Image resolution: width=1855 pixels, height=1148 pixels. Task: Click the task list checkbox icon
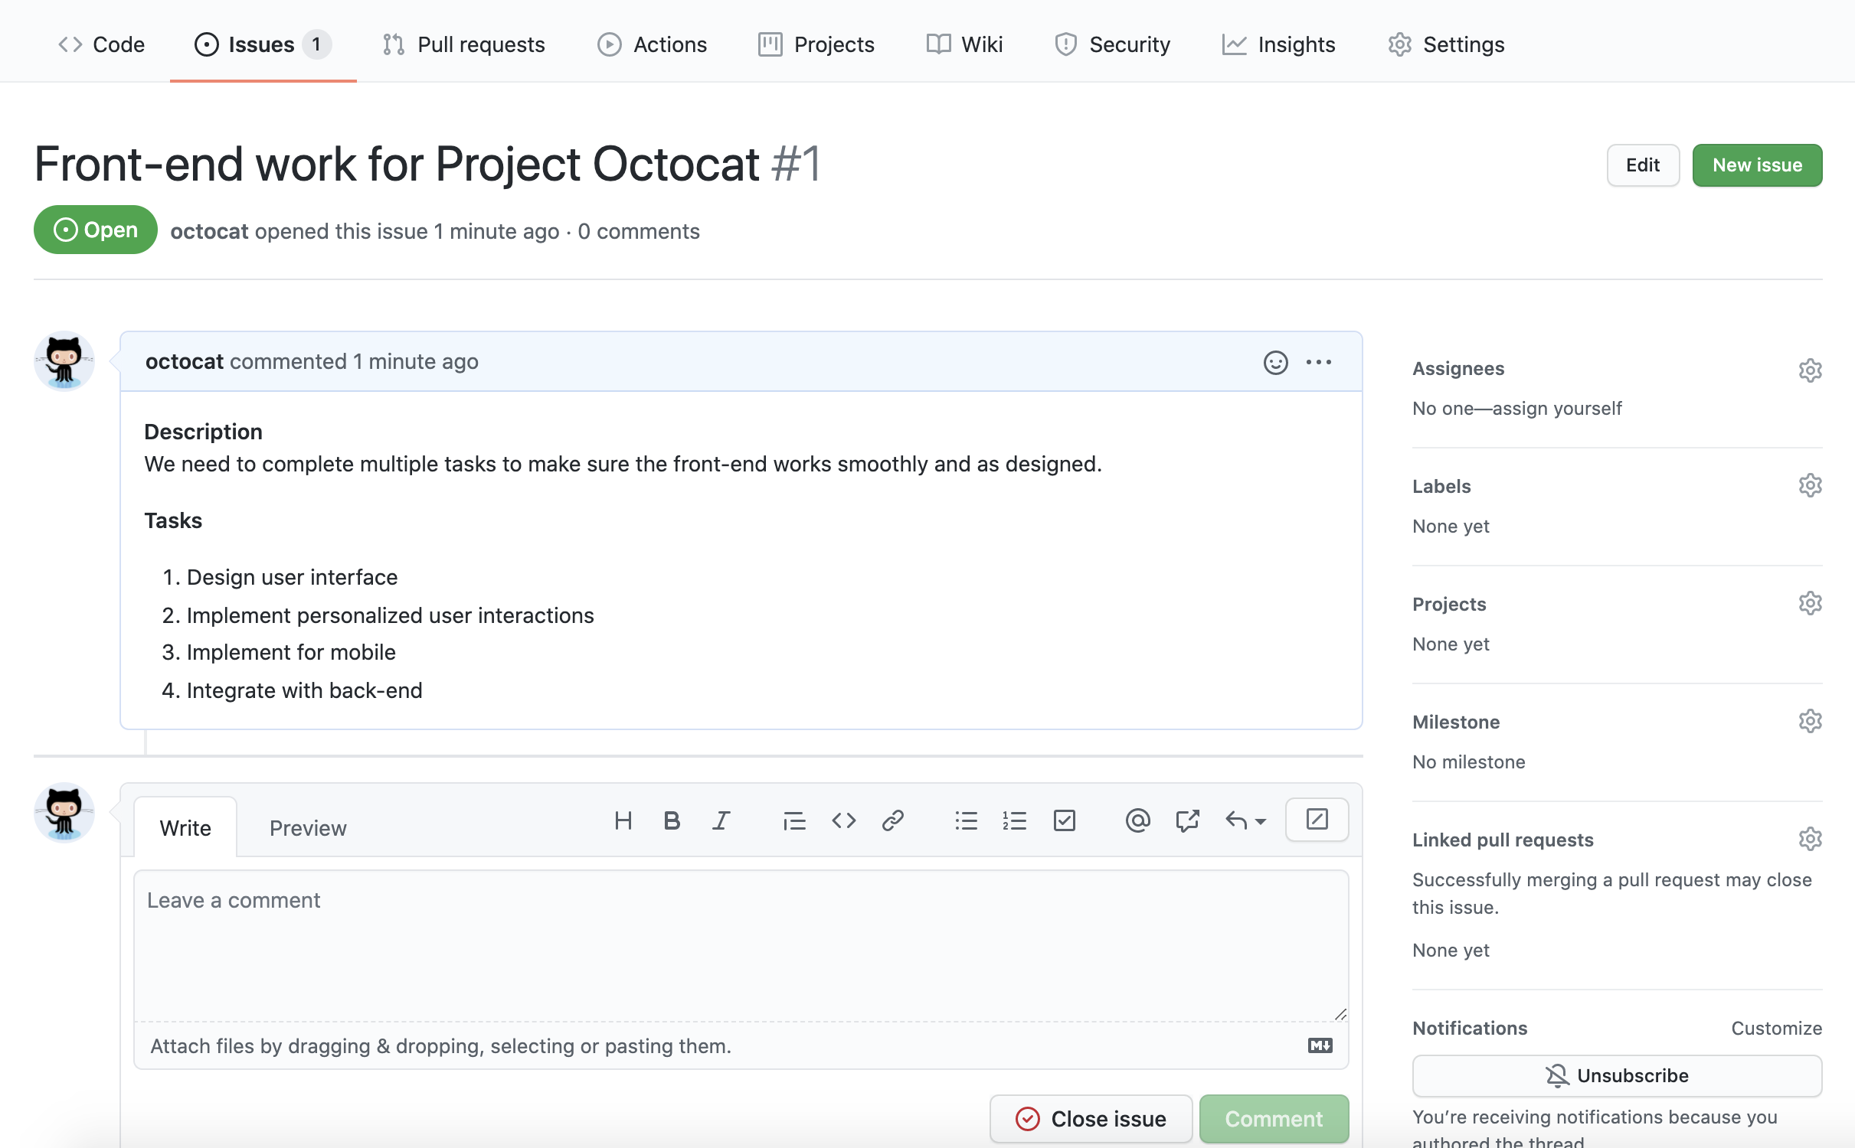[x=1064, y=821]
